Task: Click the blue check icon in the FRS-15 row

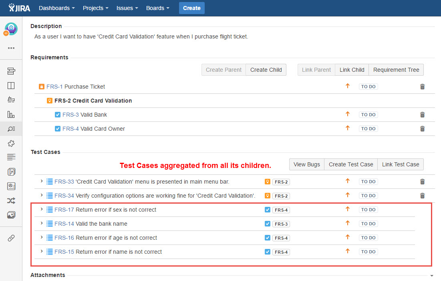Action: point(268,252)
